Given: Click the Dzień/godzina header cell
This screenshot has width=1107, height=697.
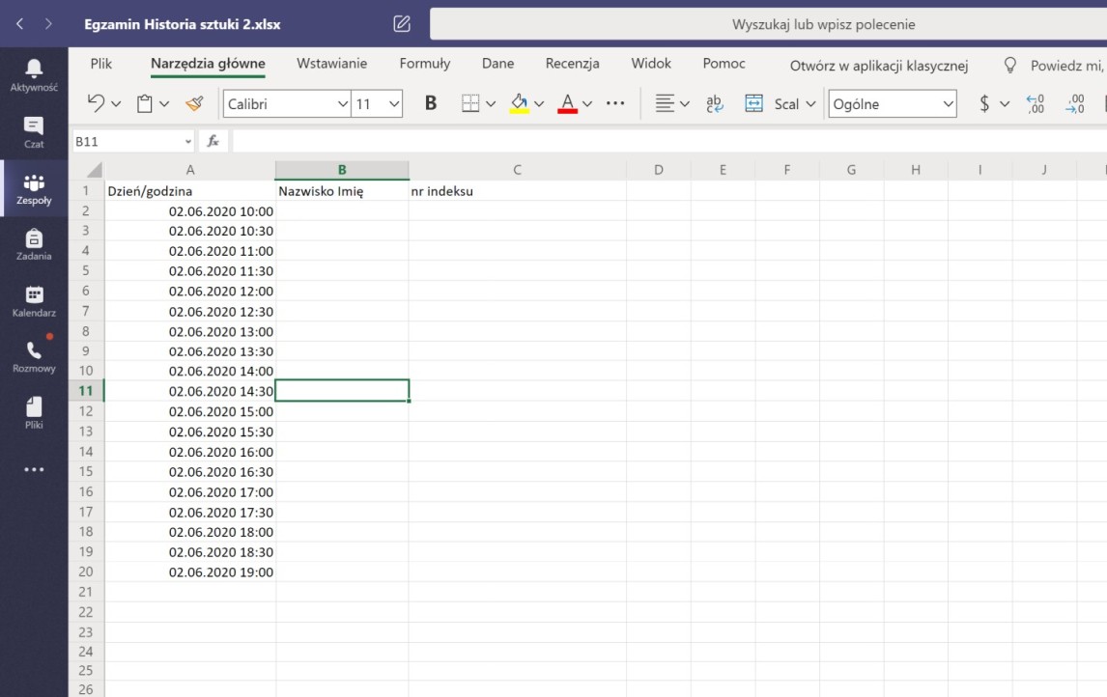Looking at the screenshot, I should pos(190,191).
